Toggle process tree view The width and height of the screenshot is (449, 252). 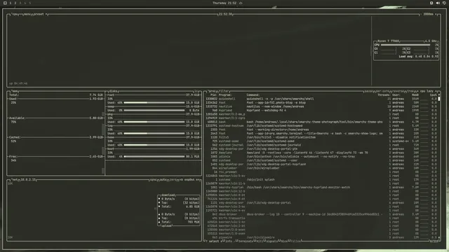[410, 91]
